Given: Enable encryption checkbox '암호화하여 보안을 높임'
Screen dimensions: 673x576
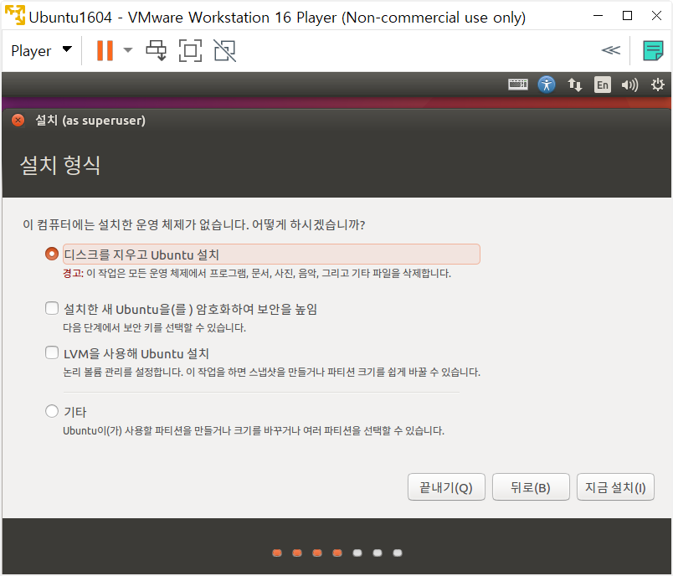Looking at the screenshot, I should click(x=52, y=308).
